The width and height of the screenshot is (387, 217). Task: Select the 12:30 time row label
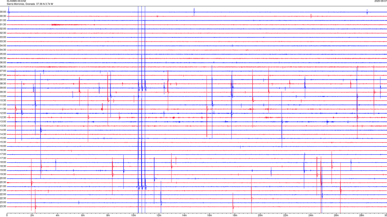3,117
